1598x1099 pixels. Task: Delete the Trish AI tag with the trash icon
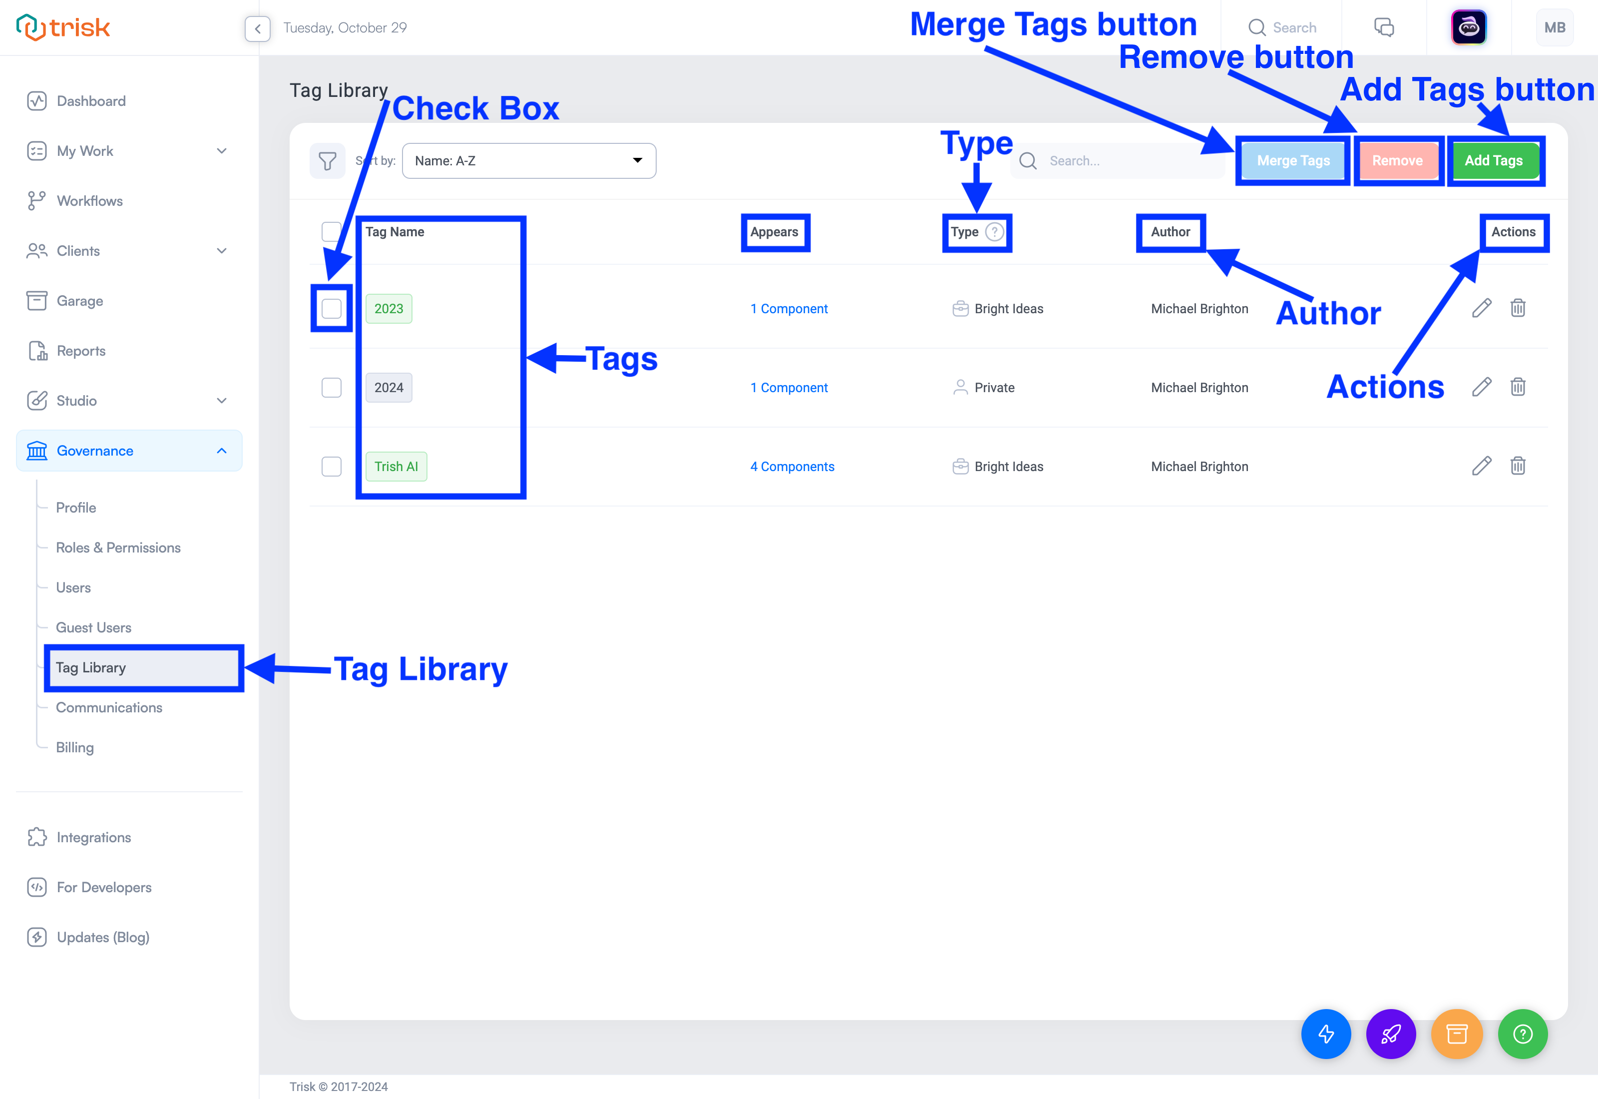pos(1518,466)
